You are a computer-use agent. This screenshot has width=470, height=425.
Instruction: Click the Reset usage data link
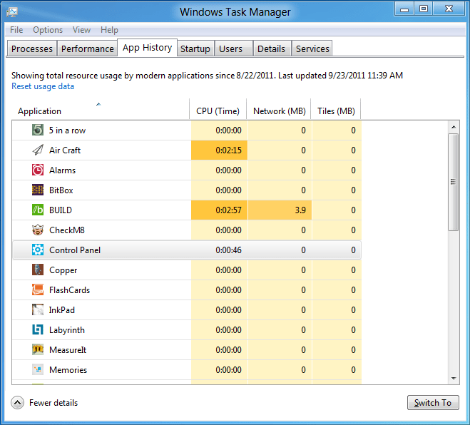pyautogui.click(x=43, y=86)
